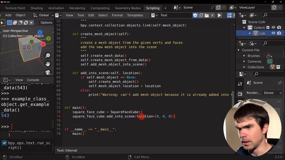This screenshot has width=285, height=160.
Task: Open the 3D viewport Add menu
Action: [x=8, y=15]
